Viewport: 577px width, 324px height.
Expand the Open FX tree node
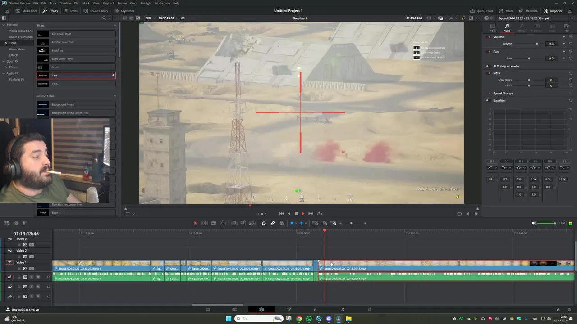(x=3, y=61)
